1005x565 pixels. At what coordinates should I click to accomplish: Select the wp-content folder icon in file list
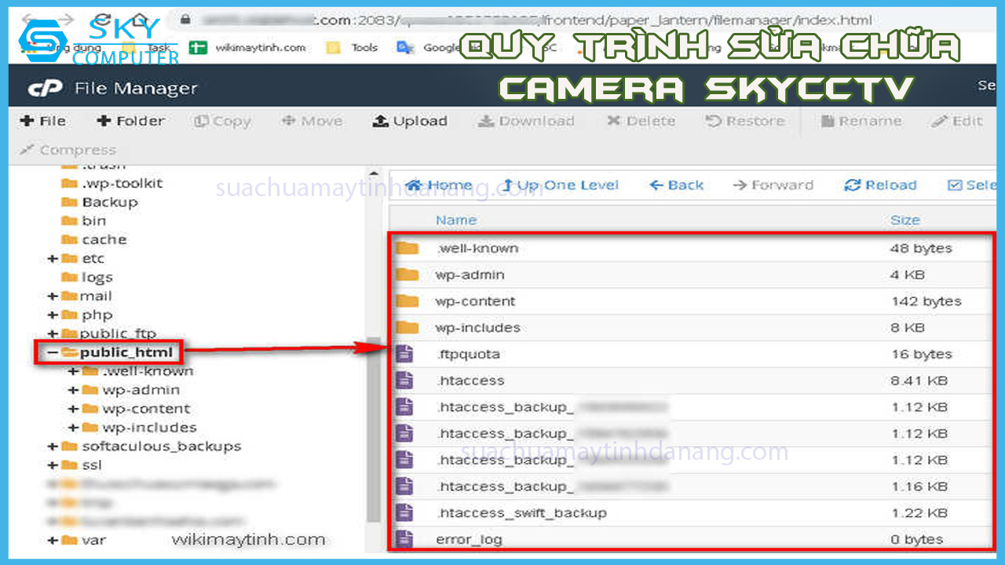click(x=407, y=301)
